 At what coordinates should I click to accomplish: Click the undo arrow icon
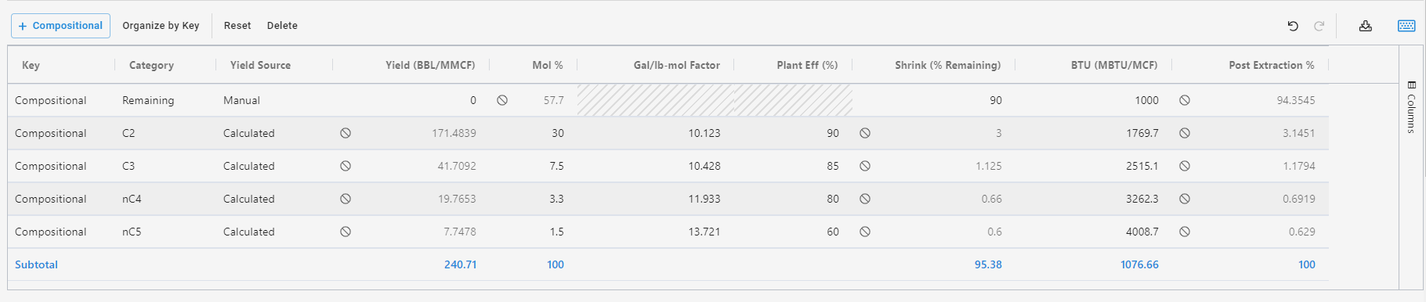coord(1293,26)
